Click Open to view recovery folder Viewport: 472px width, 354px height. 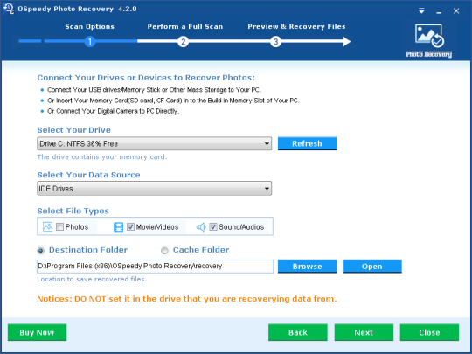click(372, 267)
